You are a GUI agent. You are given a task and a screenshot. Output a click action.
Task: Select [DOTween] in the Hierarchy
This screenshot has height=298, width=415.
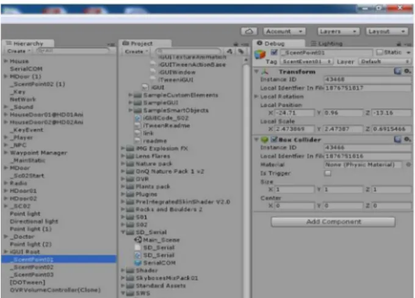[27, 282]
